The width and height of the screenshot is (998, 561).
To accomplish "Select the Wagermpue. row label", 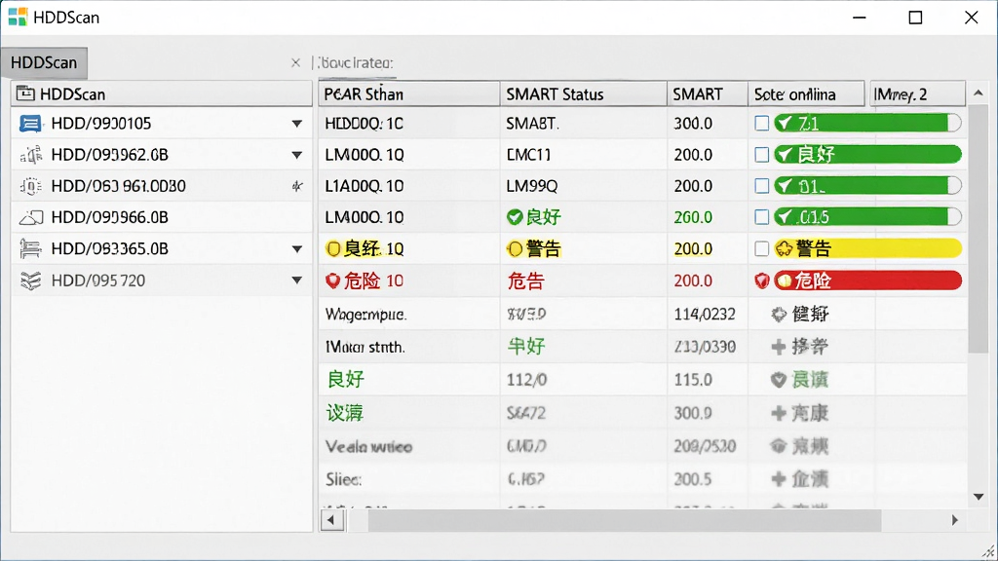I will [x=365, y=315].
